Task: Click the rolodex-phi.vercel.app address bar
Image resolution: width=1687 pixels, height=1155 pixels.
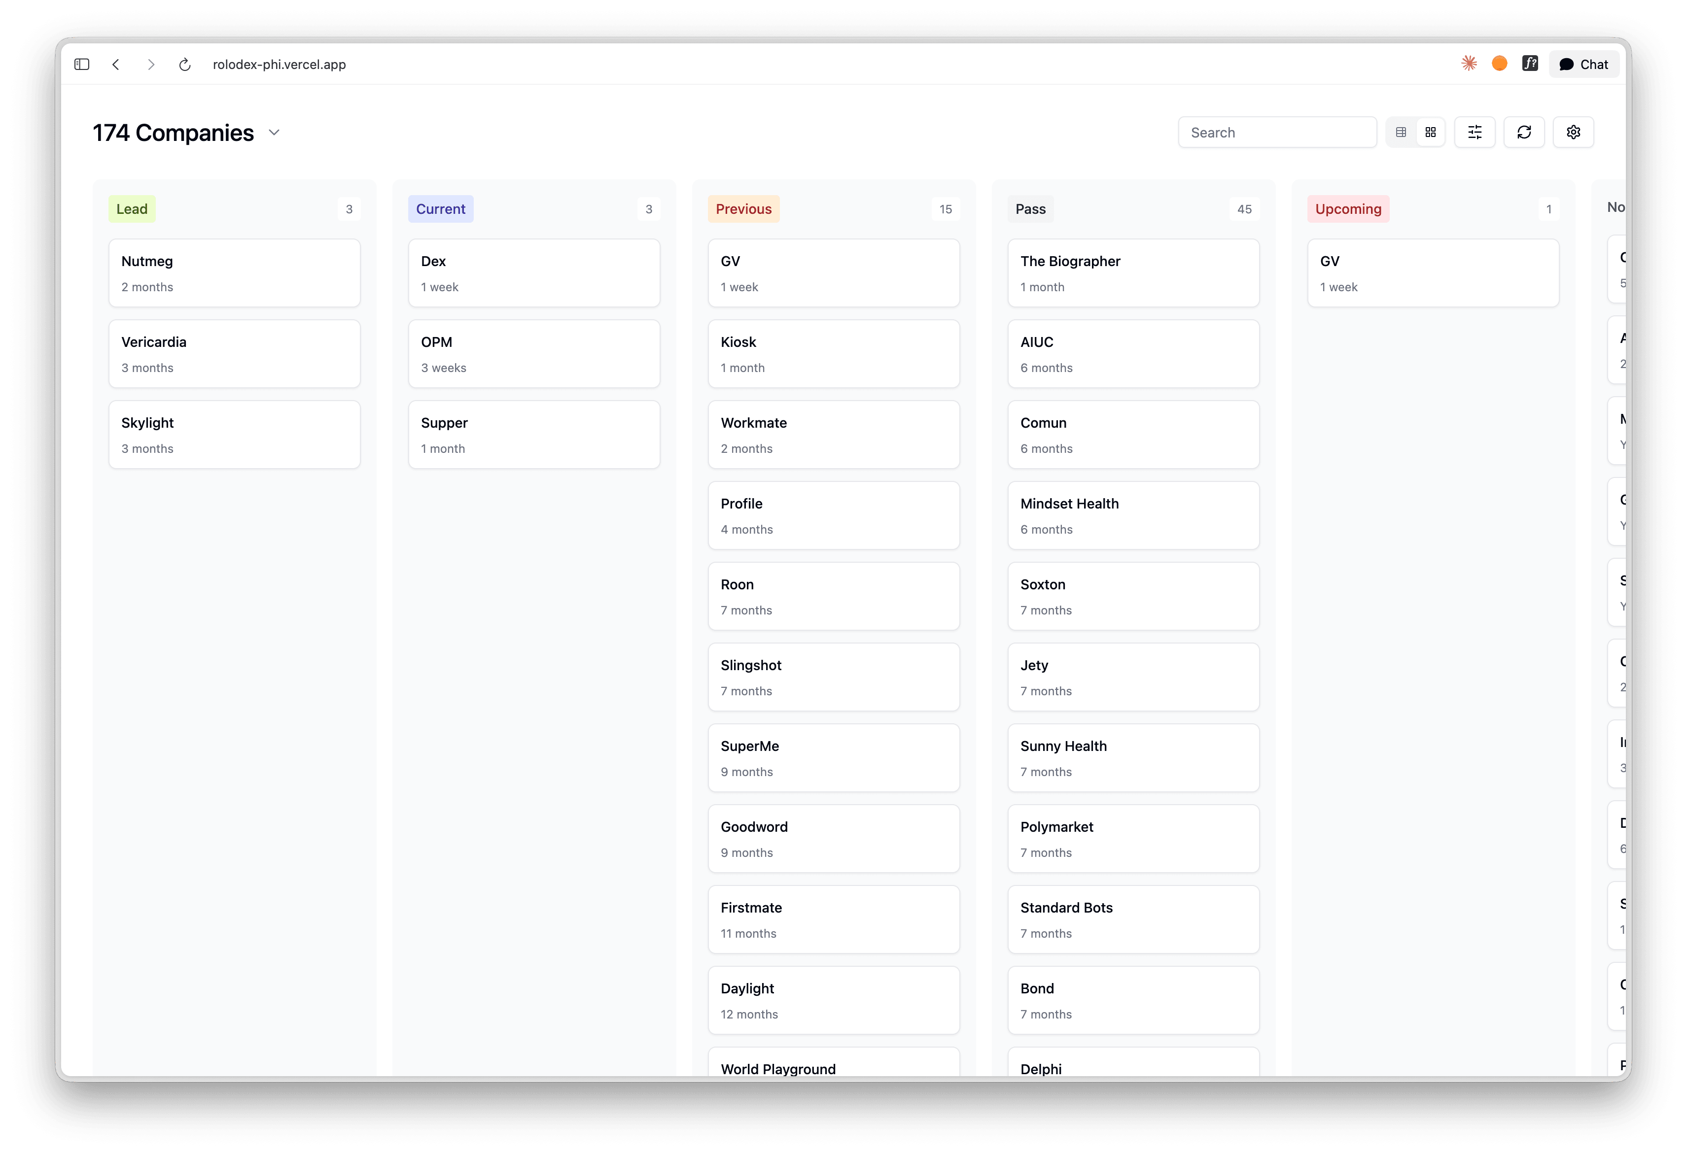Action: click(x=280, y=65)
